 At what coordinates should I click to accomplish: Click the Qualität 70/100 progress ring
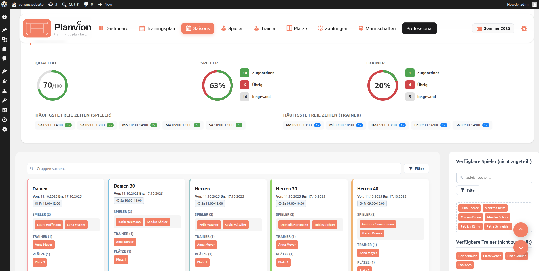(52, 85)
